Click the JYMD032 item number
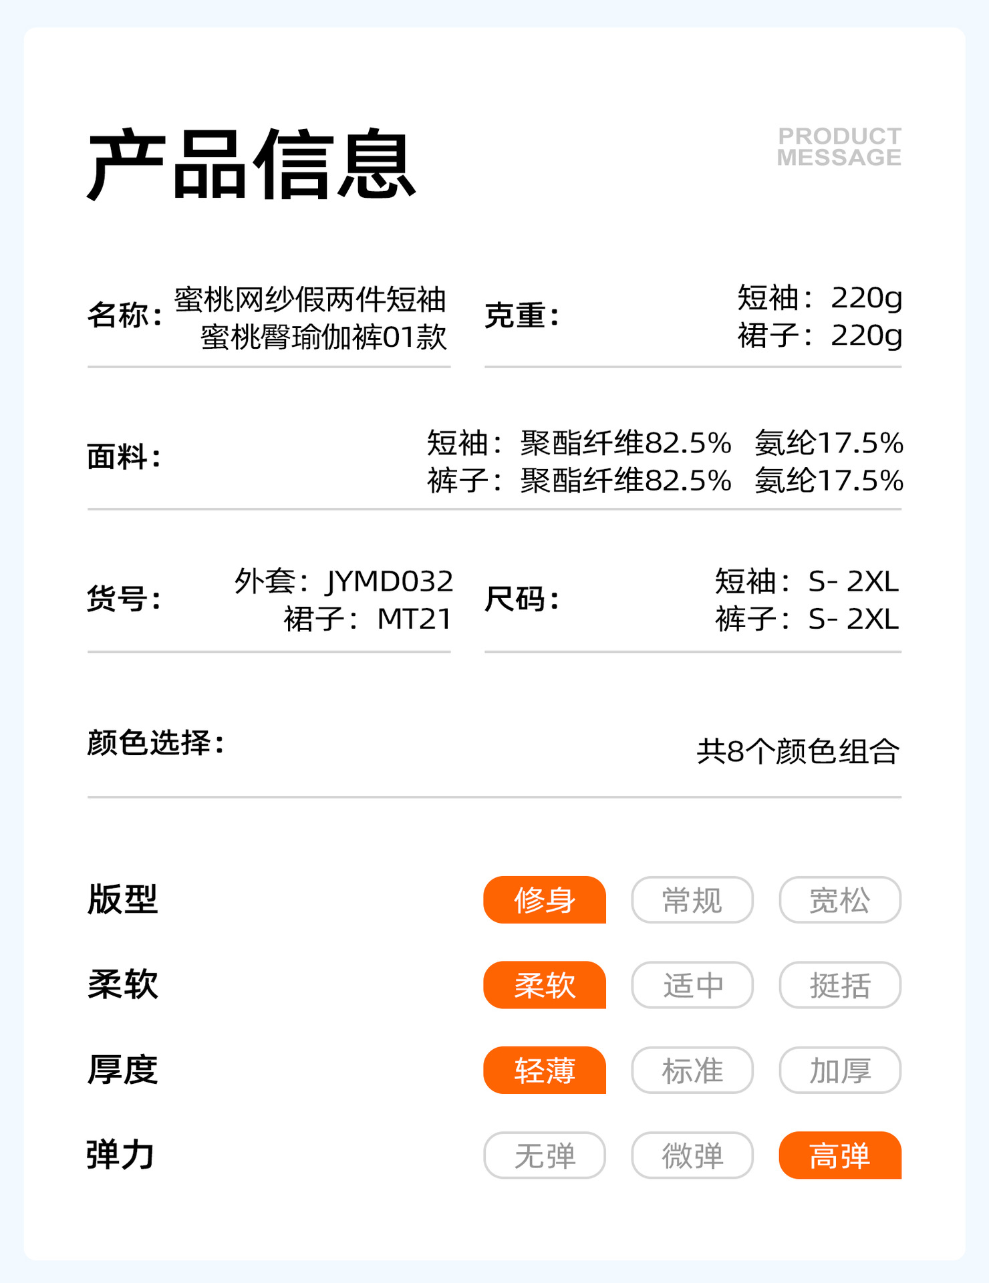The height and width of the screenshot is (1283, 989). (390, 581)
